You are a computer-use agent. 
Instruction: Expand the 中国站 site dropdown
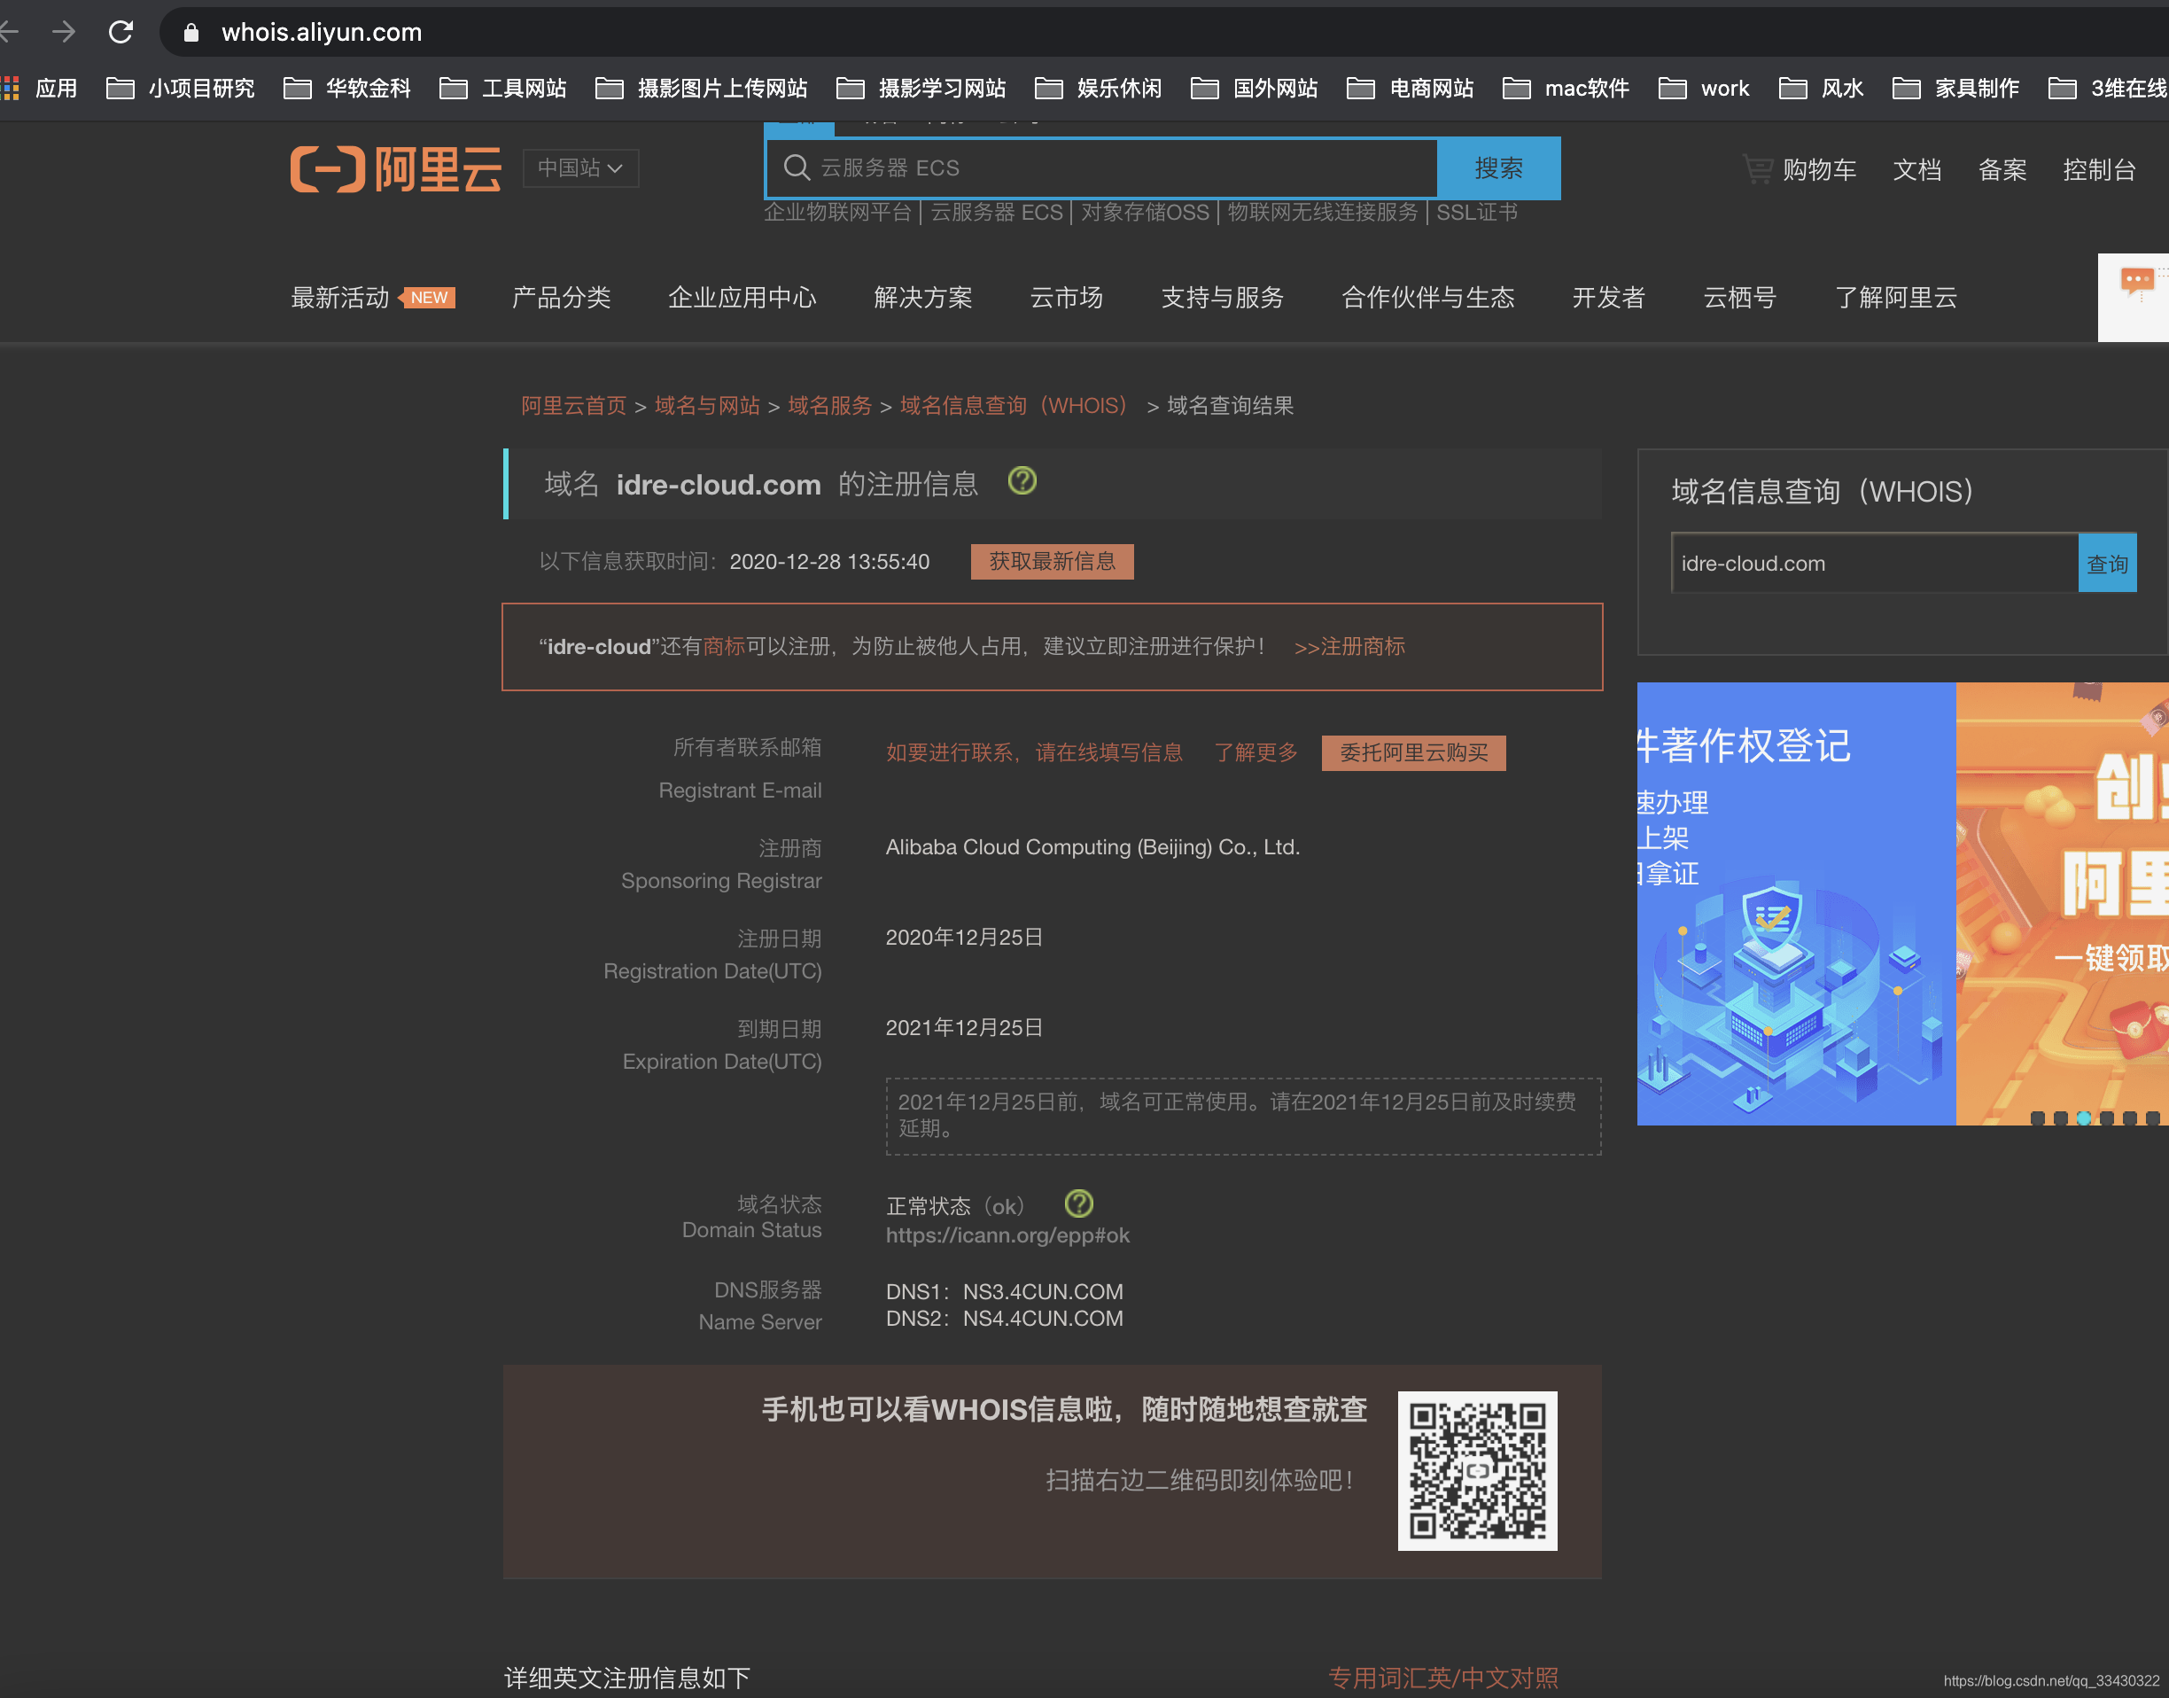click(580, 168)
